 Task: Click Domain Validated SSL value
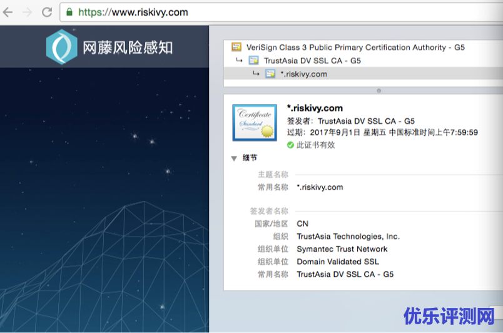pyautogui.click(x=338, y=262)
